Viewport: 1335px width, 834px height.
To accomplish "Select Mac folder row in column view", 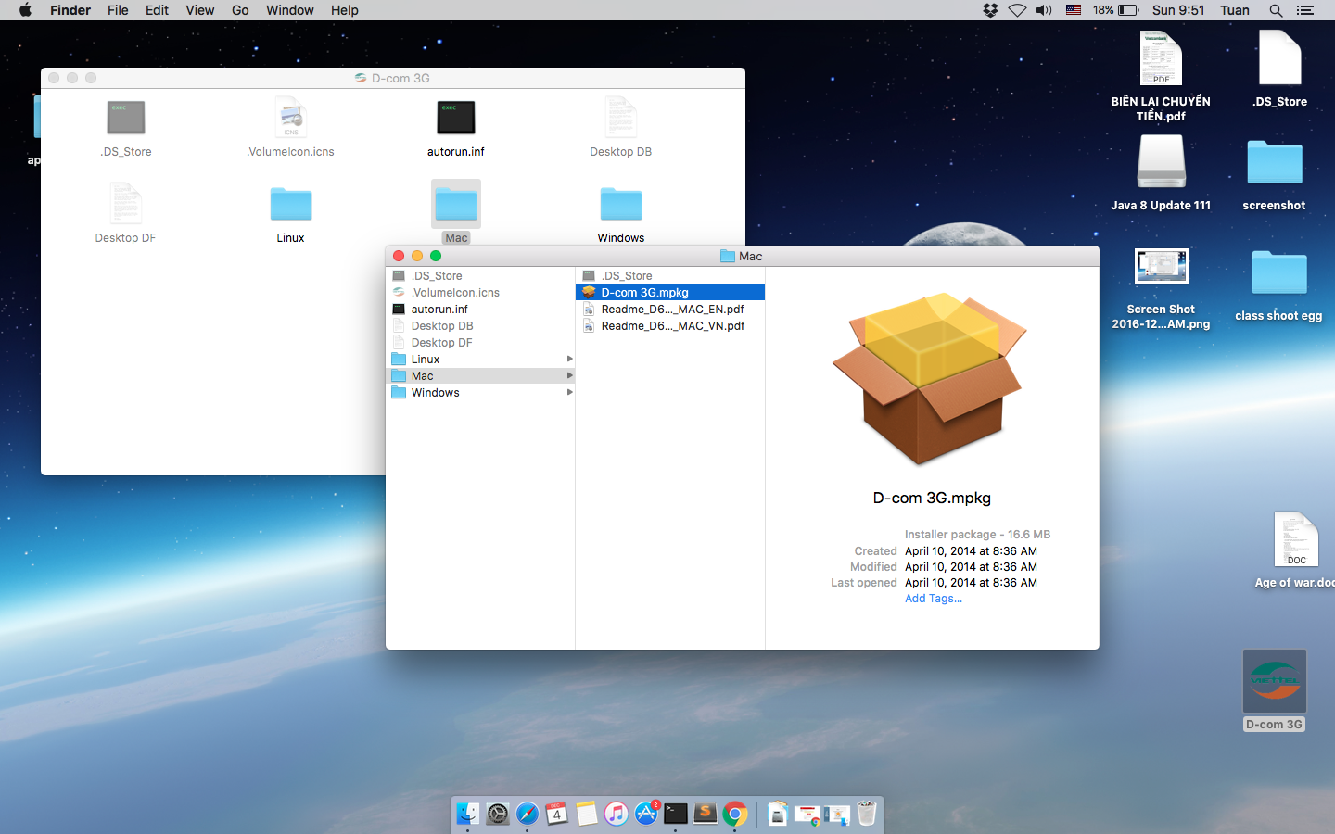I will [480, 375].
